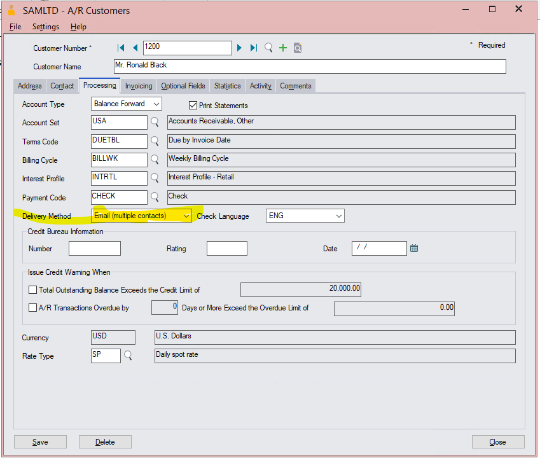Click the Customer Name field
The height and width of the screenshot is (458, 540).
coord(310,66)
